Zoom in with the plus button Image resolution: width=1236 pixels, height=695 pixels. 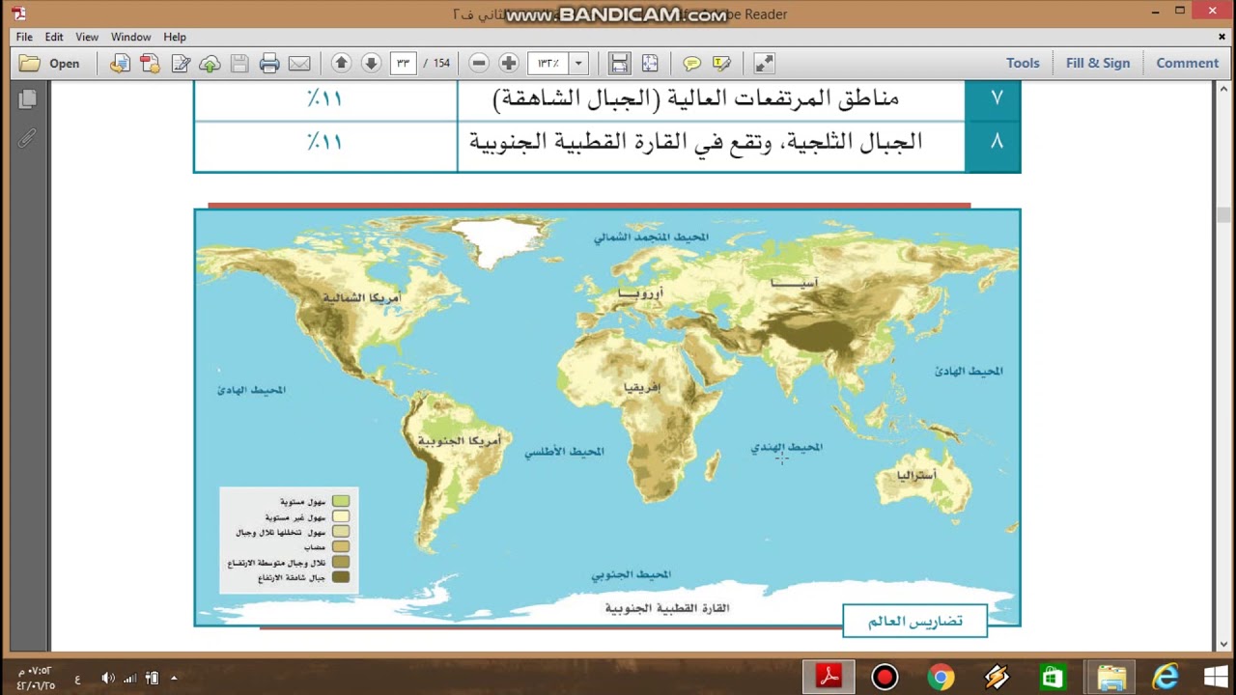[x=509, y=64]
